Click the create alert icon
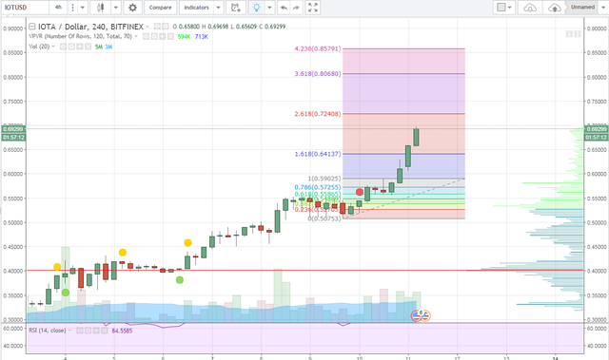Viewport: 609px width, 360px height. coord(235,8)
